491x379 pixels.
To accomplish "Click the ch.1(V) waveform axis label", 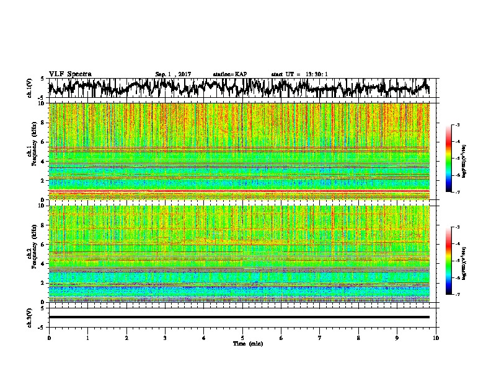I will (x=29, y=88).
